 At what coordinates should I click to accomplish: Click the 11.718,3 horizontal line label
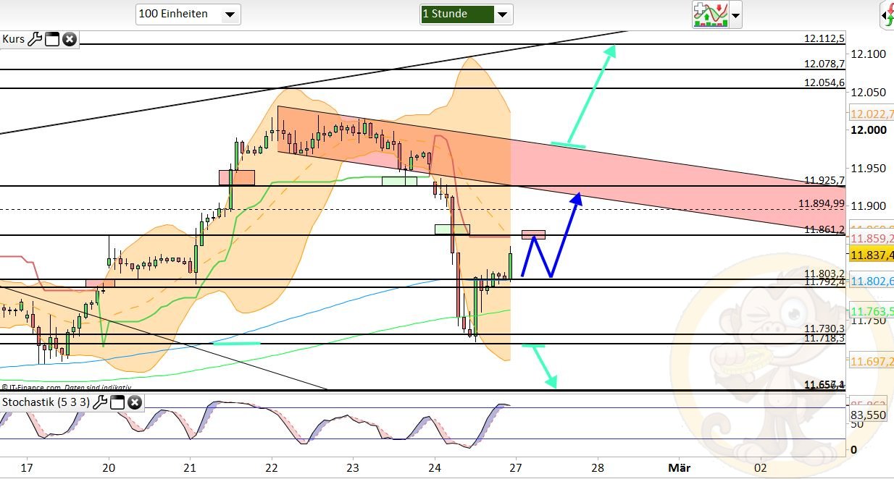(824, 338)
